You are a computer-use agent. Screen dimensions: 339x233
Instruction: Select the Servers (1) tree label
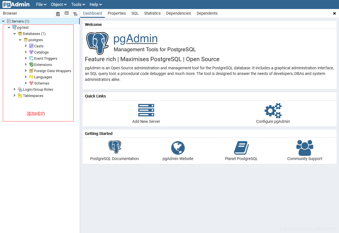tap(20, 21)
